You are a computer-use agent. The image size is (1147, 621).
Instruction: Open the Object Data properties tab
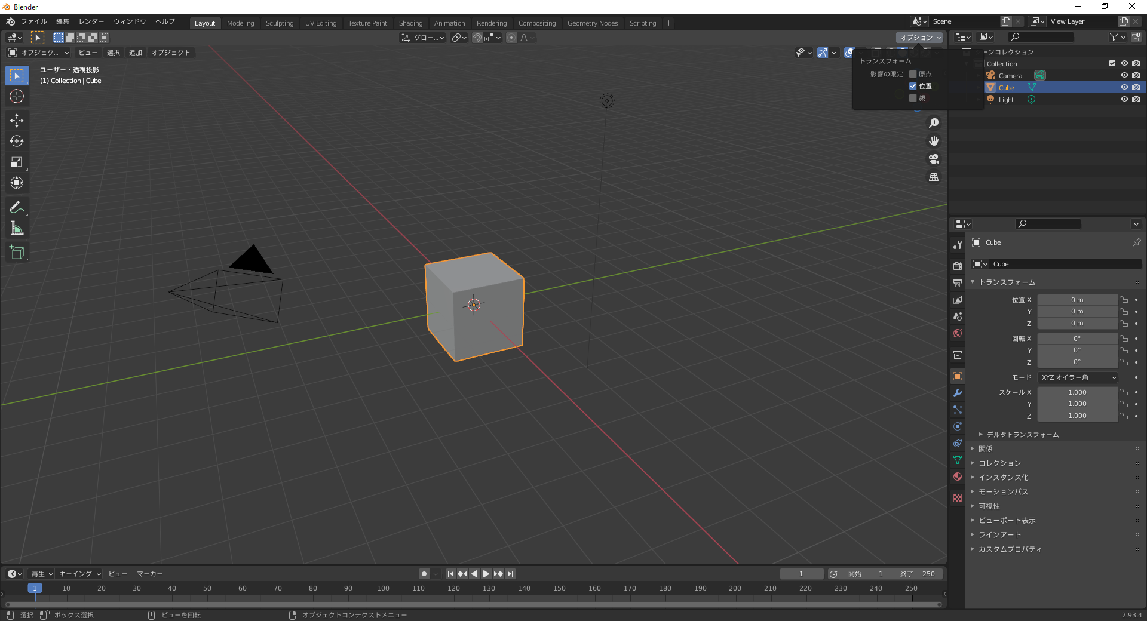958,460
